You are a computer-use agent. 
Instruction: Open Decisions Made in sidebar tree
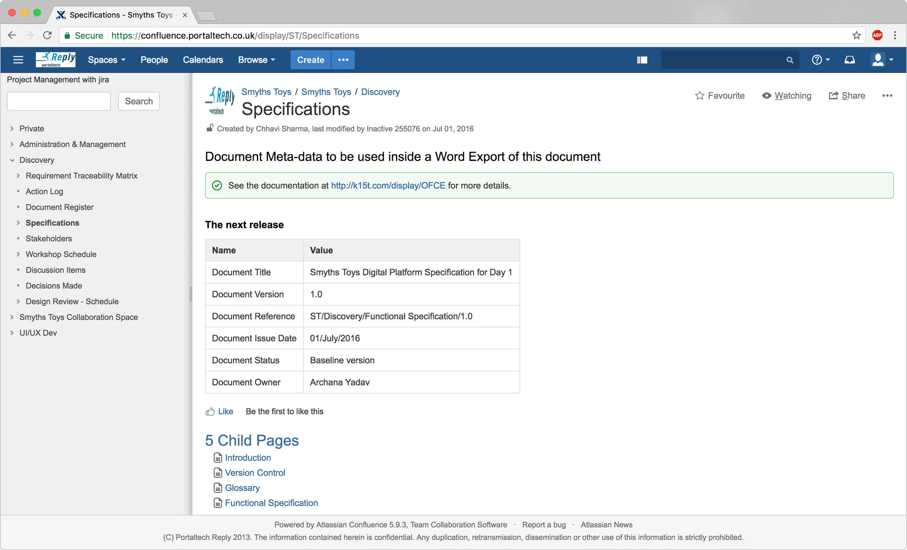54,285
